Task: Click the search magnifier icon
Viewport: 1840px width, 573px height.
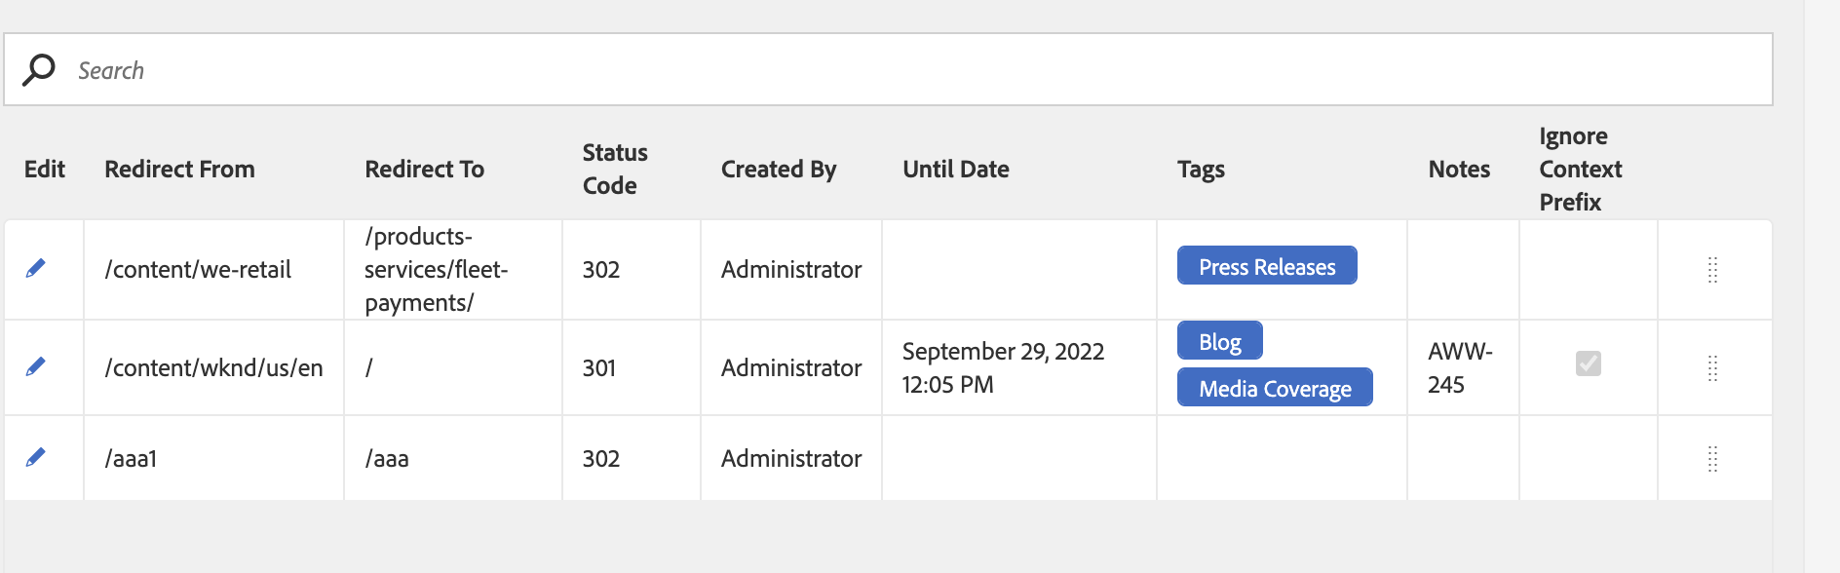Action: (37, 69)
